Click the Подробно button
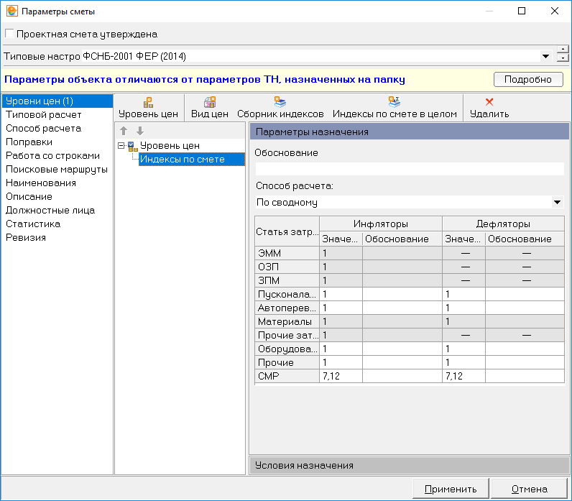The height and width of the screenshot is (501, 572). (x=527, y=79)
